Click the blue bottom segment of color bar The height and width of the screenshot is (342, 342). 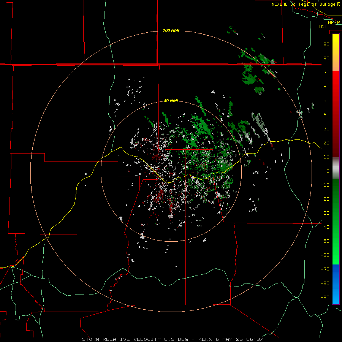coord(336,284)
